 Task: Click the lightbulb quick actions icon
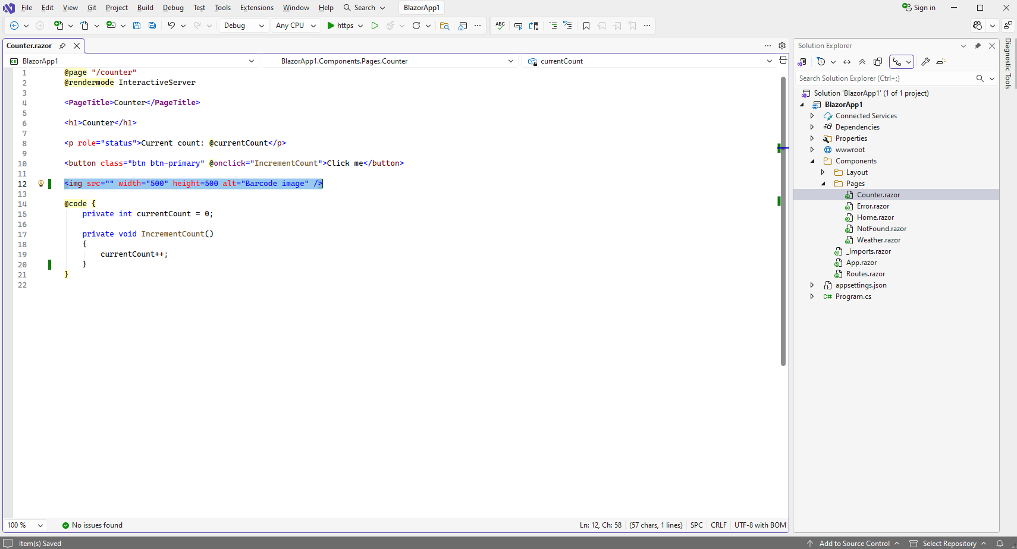pyautogui.click(x=41, y=184)
